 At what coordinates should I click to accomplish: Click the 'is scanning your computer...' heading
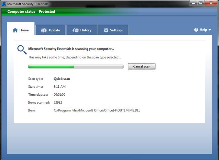(x=71, y=49)
